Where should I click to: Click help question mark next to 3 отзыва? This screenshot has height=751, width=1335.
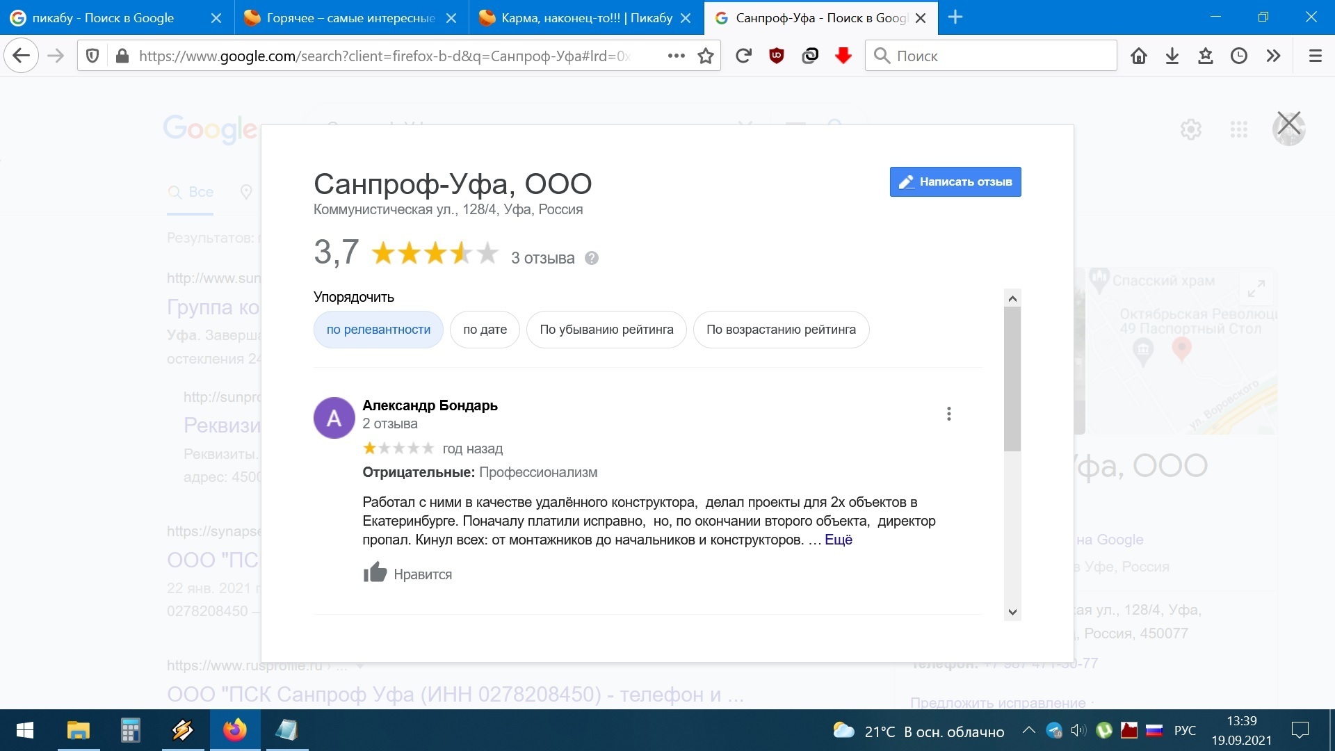(592, 258)
